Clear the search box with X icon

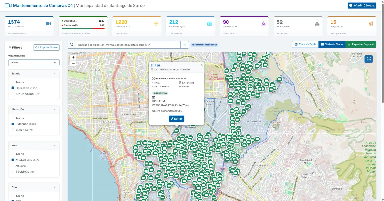pyautogui.click(x=185, y=45)
